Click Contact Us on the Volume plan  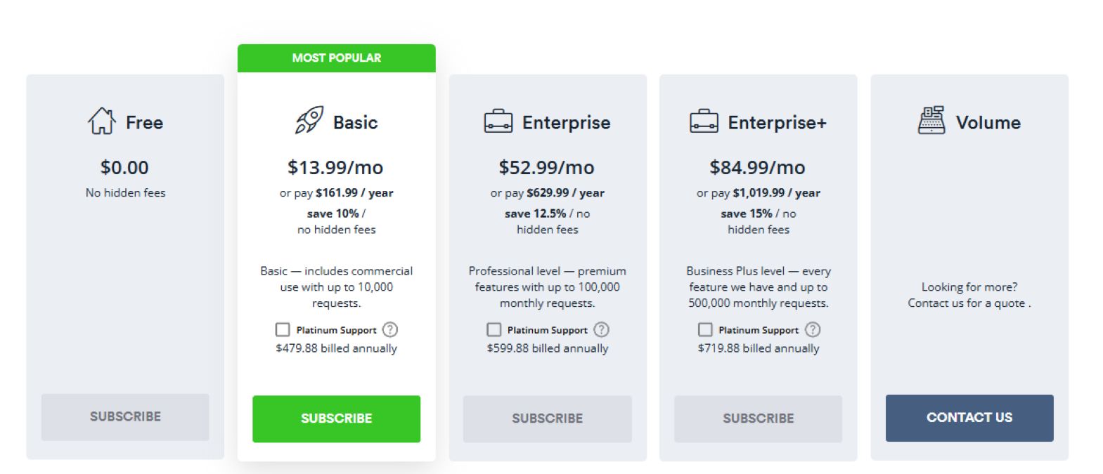969,418
